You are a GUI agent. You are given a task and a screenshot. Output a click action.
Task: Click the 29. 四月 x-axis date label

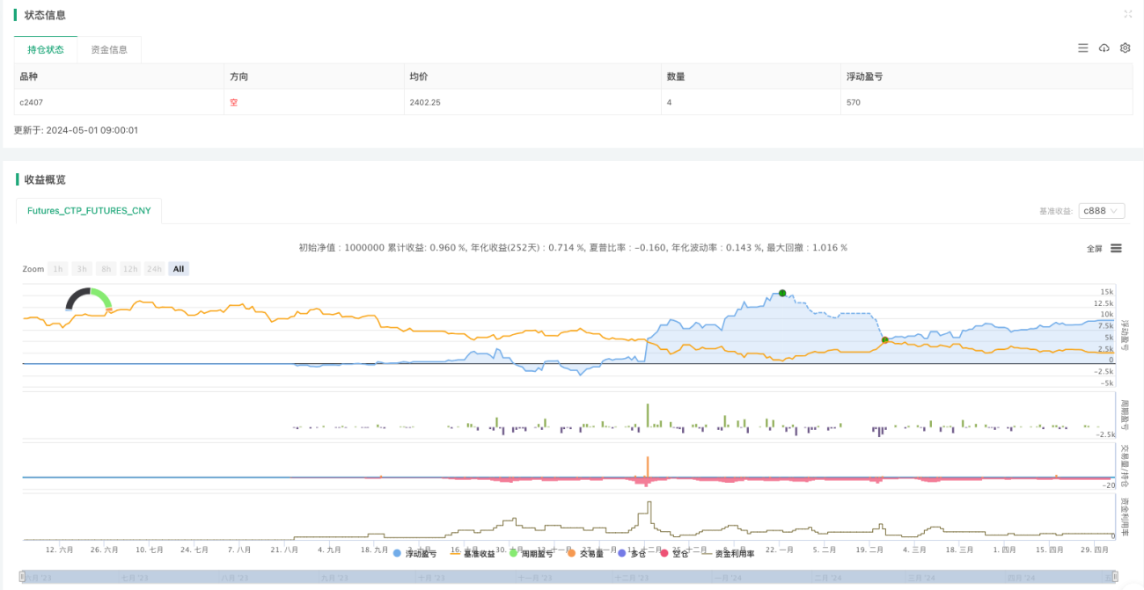coord(1093,549)
